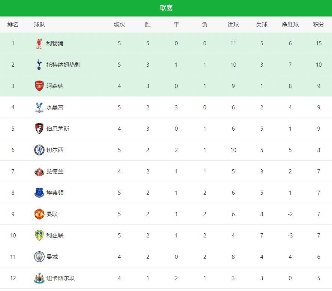
Task: Click the 净胜球 column header
Action: tap(290, 25)
